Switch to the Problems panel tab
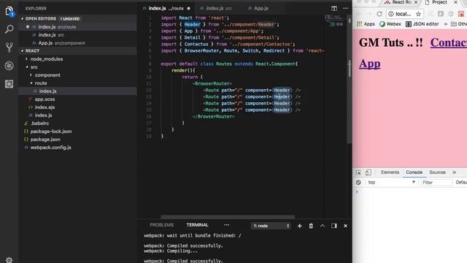The width and height of the screenshot is (467, 263). pos(162,225)
